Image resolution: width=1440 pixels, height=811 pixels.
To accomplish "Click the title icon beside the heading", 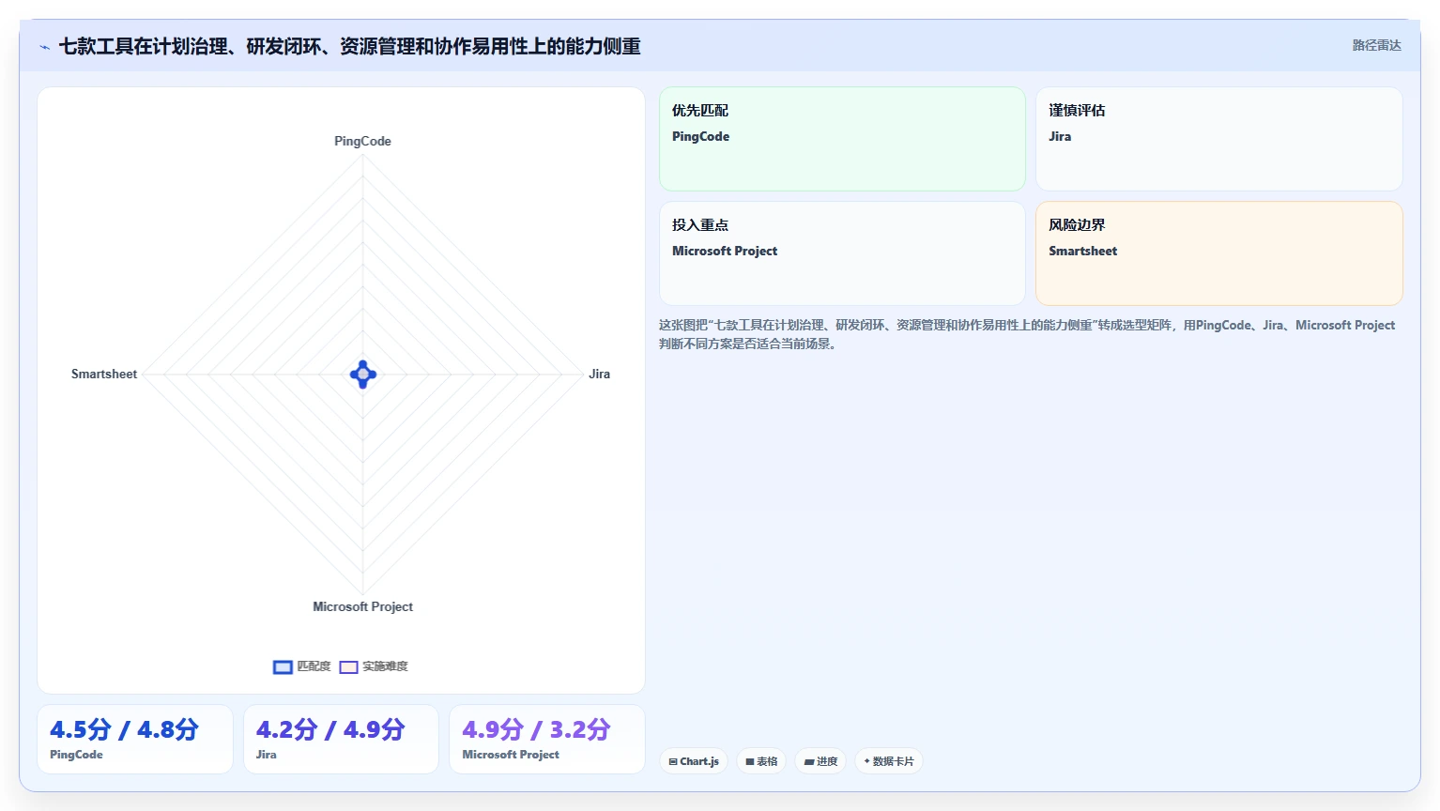I will pyautogui.click(x=44, y=47).
